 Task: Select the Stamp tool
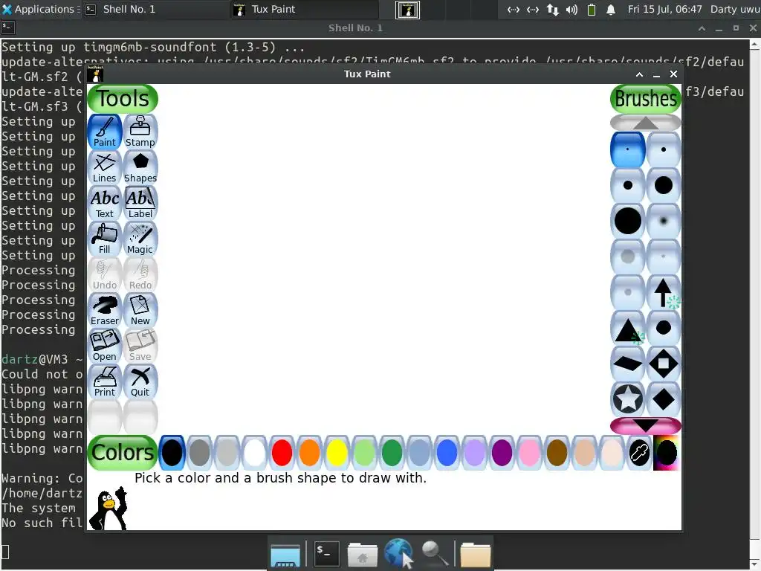click(x=140, y=132)
